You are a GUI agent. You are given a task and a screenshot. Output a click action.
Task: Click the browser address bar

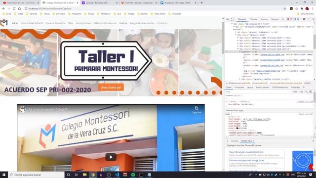tap(153, 9)
